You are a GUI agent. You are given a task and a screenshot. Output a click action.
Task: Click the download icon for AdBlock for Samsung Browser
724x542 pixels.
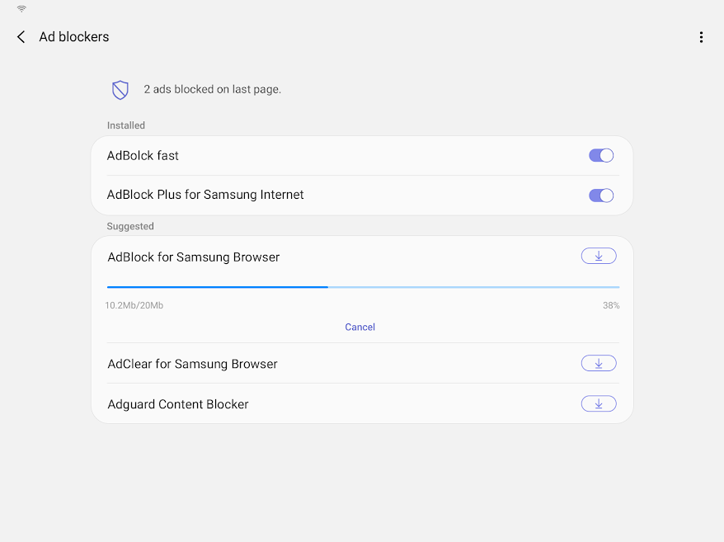(x=599, y=255)
